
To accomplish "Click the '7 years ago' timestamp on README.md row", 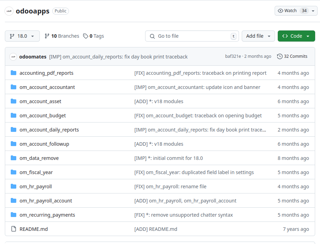I will point(296,229).
